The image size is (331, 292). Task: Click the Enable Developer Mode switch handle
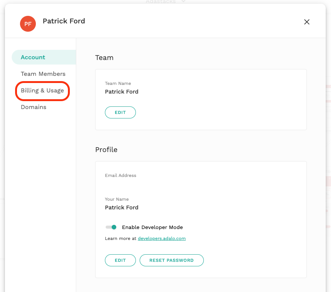[114, 227]
